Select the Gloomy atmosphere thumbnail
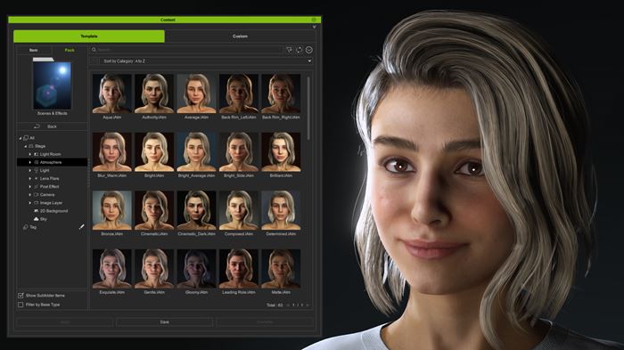Screen dimensions: 624x350 click(196, 268)
